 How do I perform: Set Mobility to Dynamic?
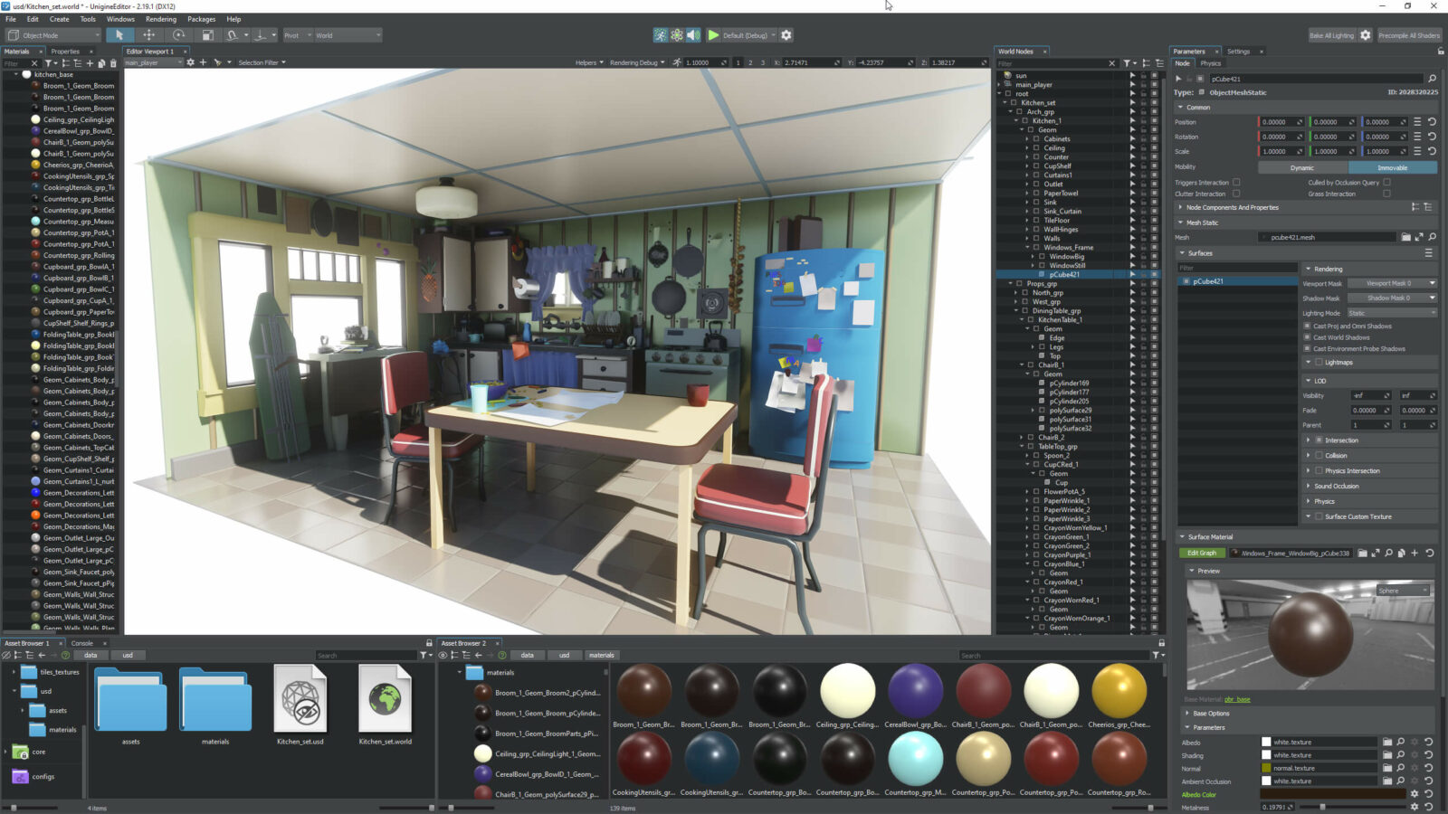1302,167
